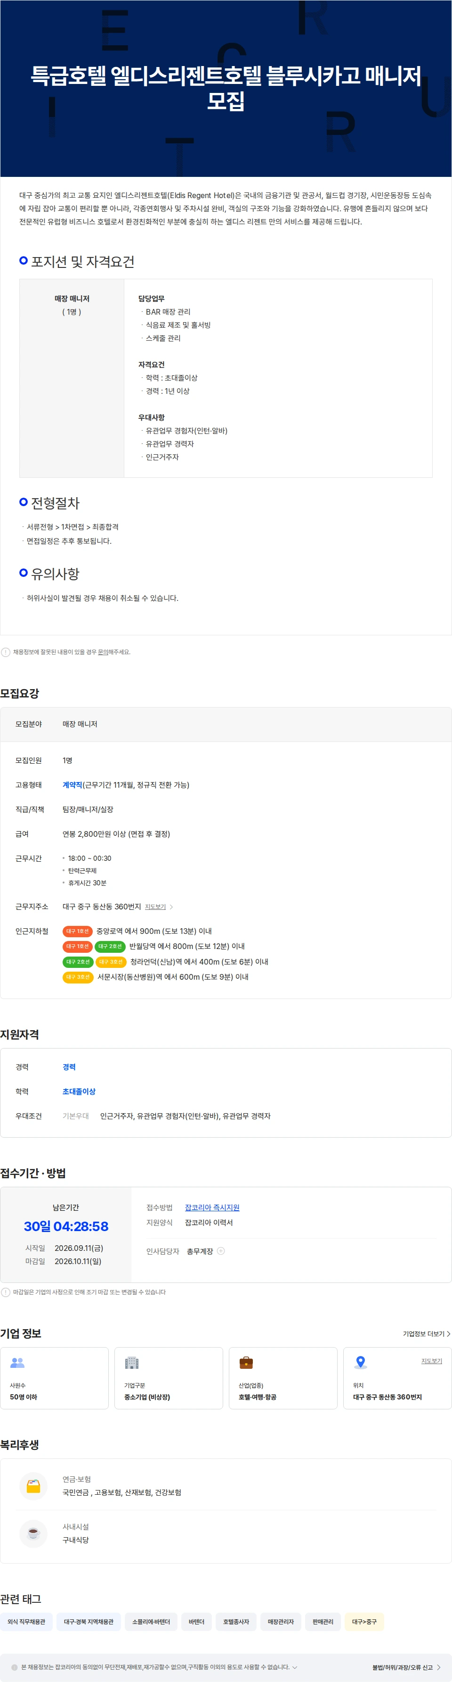Click the 경력 requirement blue text

pyautogui.click(x=69, y=1067)
